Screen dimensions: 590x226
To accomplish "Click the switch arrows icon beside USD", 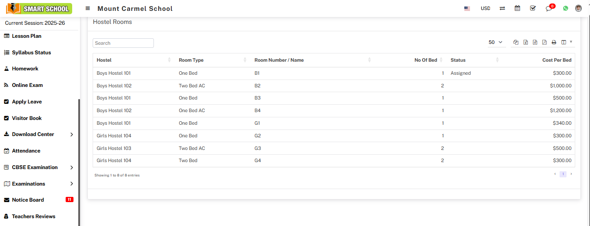I will (x=502, y=8).
